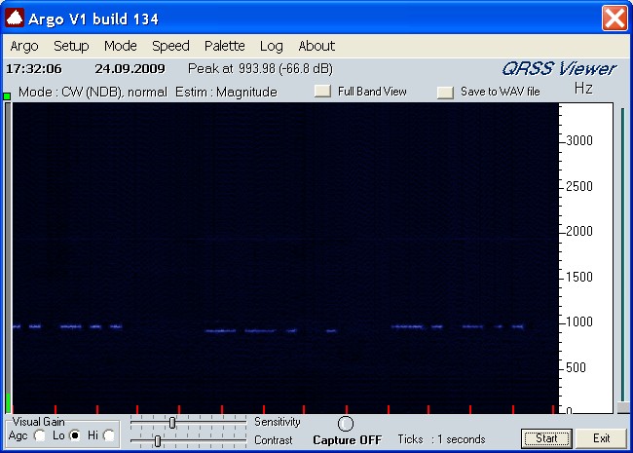633x453 pixels.
Task: Click the Peak at 993.98 readout
Action: tap(260, 68)
